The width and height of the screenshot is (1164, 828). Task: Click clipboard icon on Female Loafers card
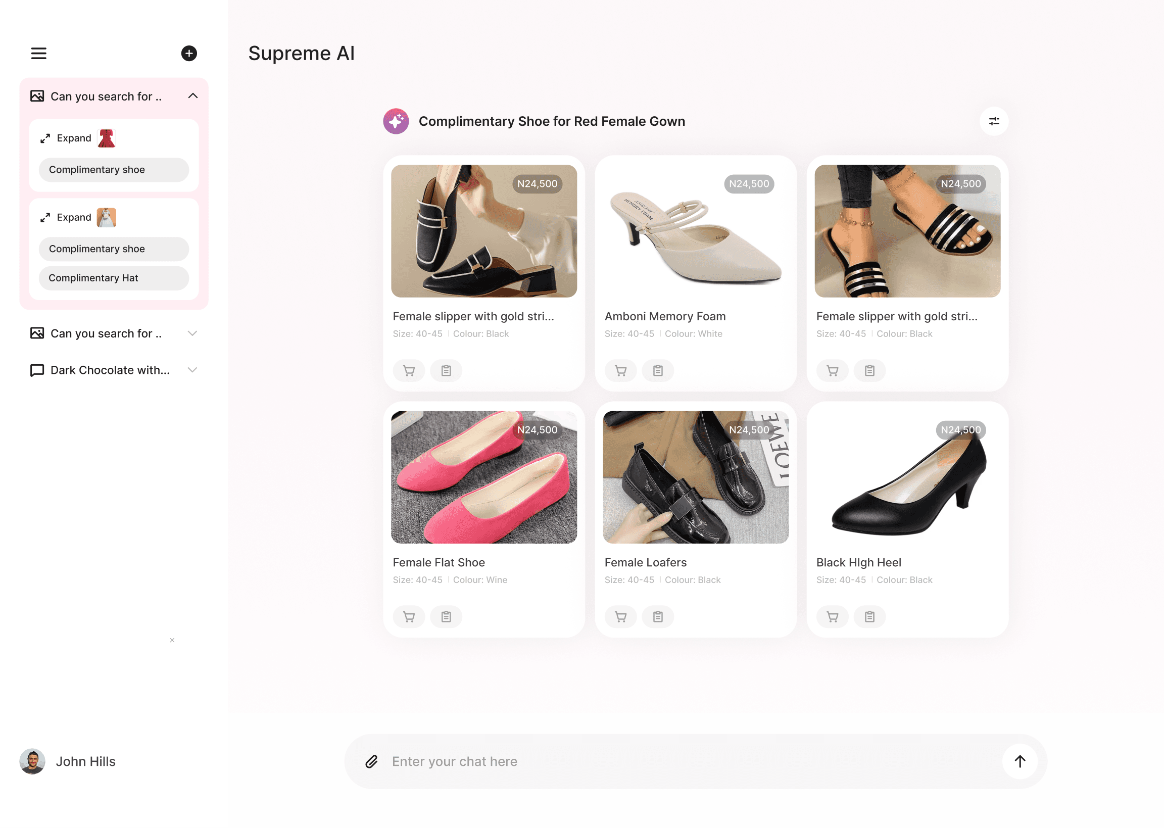[657, 617]
